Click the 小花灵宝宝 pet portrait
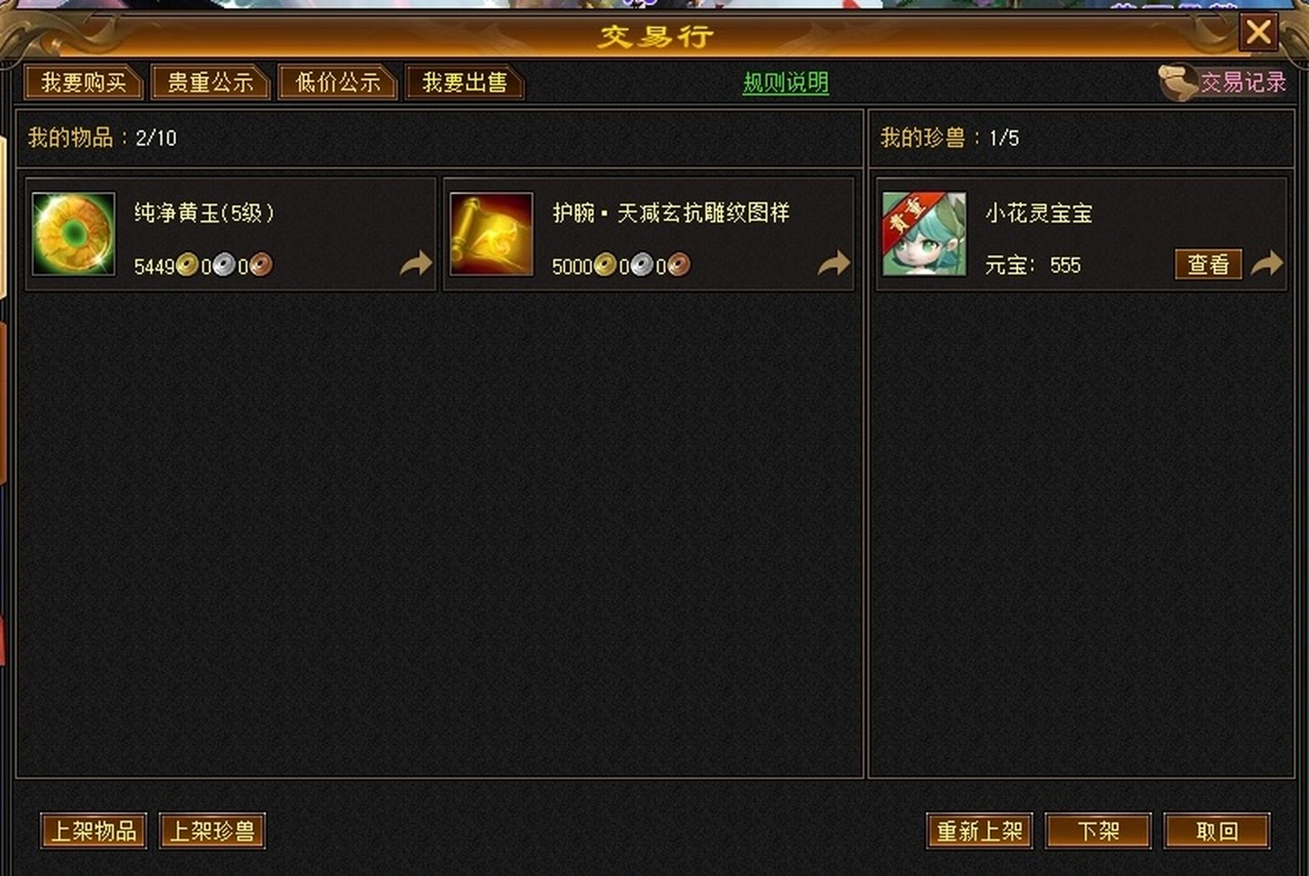The height and width of the screenshot is (876, 1309). pyautogui.click(x=924, y=234)
